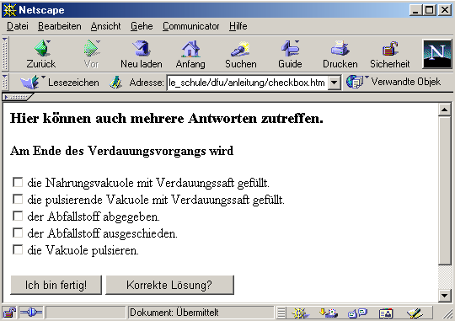Viewport: 455px width, 321px height.
Task: Click the page proxy icon beside Adresse
Action: pyautogui.click(x=115, y=83)
